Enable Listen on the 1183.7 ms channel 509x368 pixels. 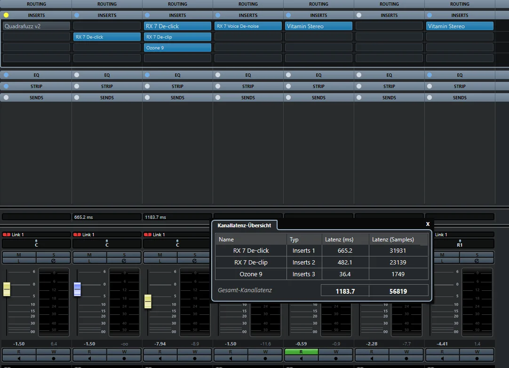pos(160,261)
